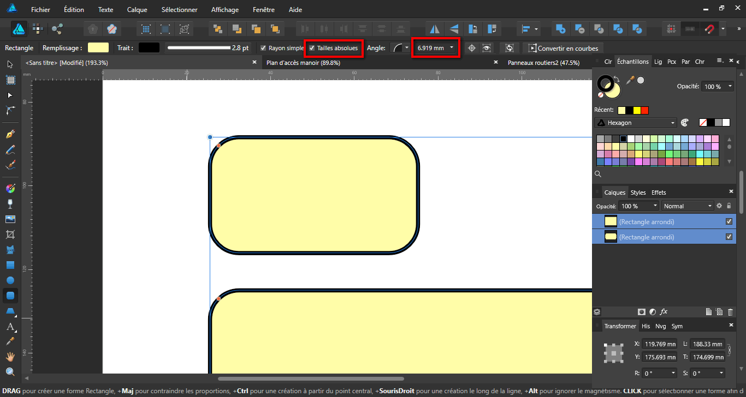Screen dimensions: 746x397
Task: Delete layer using trash icon in Calques panel
Action: click(730, 312)
